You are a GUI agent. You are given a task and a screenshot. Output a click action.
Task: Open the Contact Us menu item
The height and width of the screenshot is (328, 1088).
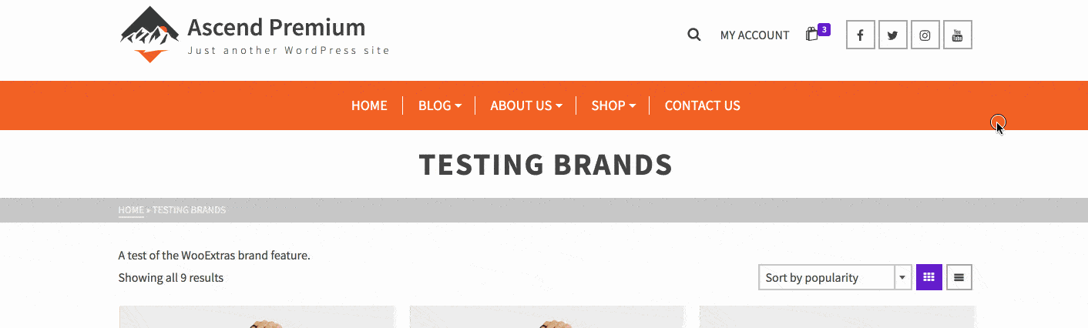click(x=702, y=105)
